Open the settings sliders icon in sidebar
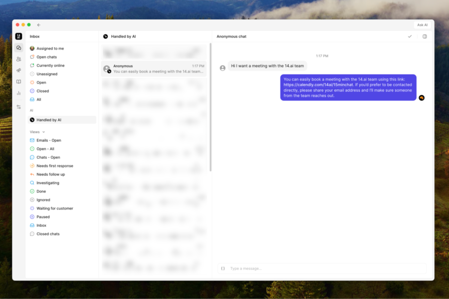The height and width of the screenshot is (299, 449). 18,106
